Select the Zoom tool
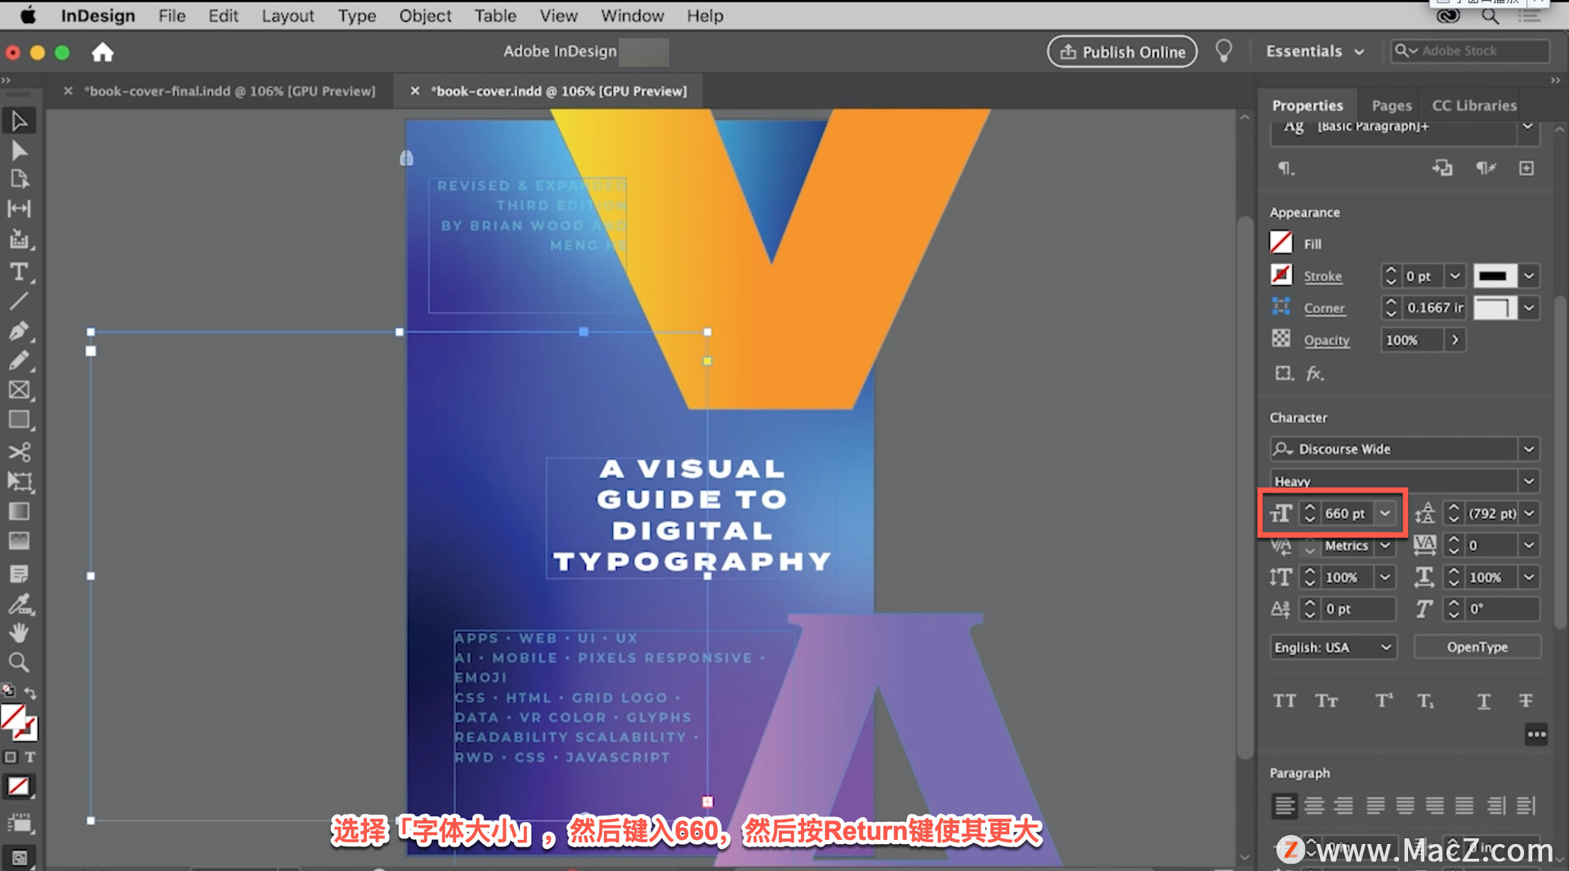The width and height of the screenshot is (1569, 871). click(x=19, y=662)
